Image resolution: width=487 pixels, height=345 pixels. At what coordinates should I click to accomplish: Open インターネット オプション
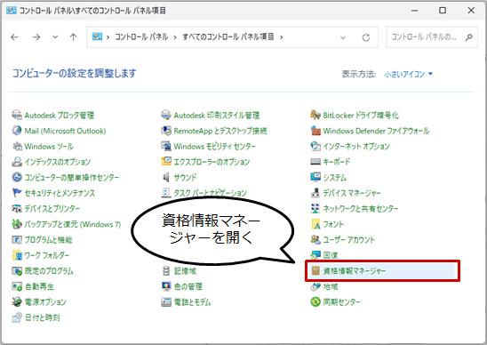point(350,146)
